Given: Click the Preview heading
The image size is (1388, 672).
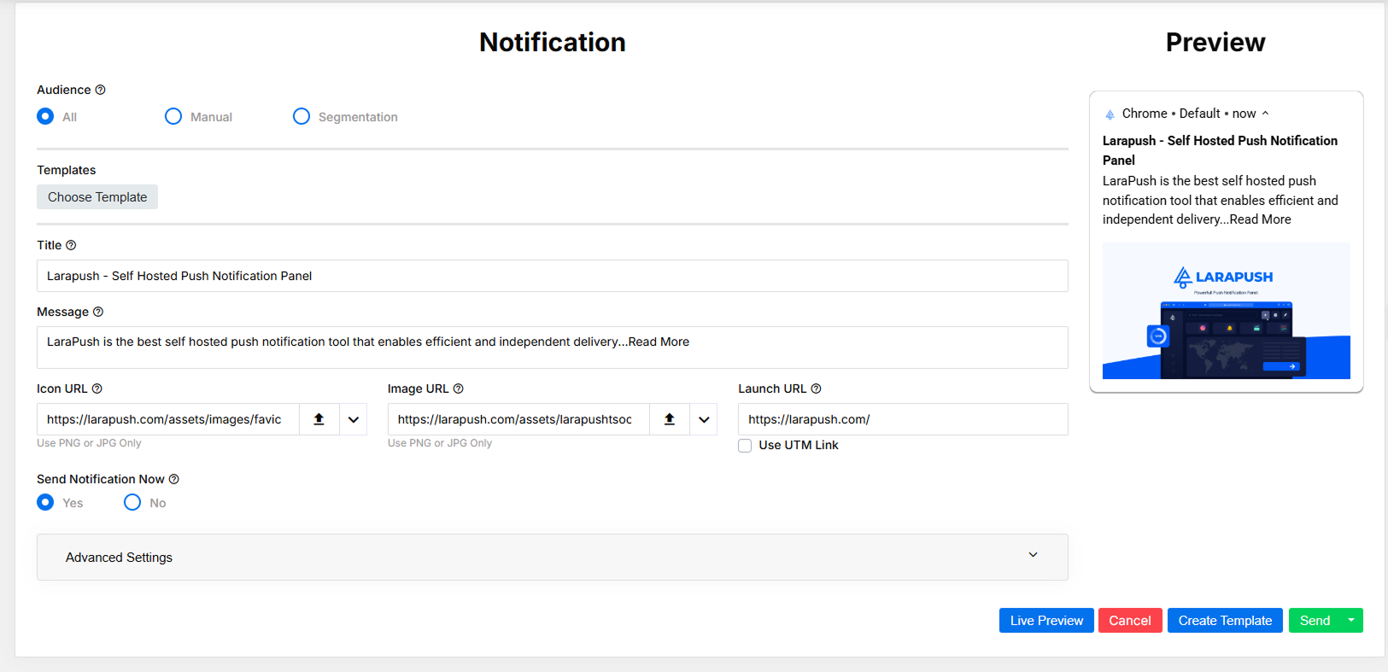Looking at the screenshot, I should pyautogui.click(x=1215, y=42).
